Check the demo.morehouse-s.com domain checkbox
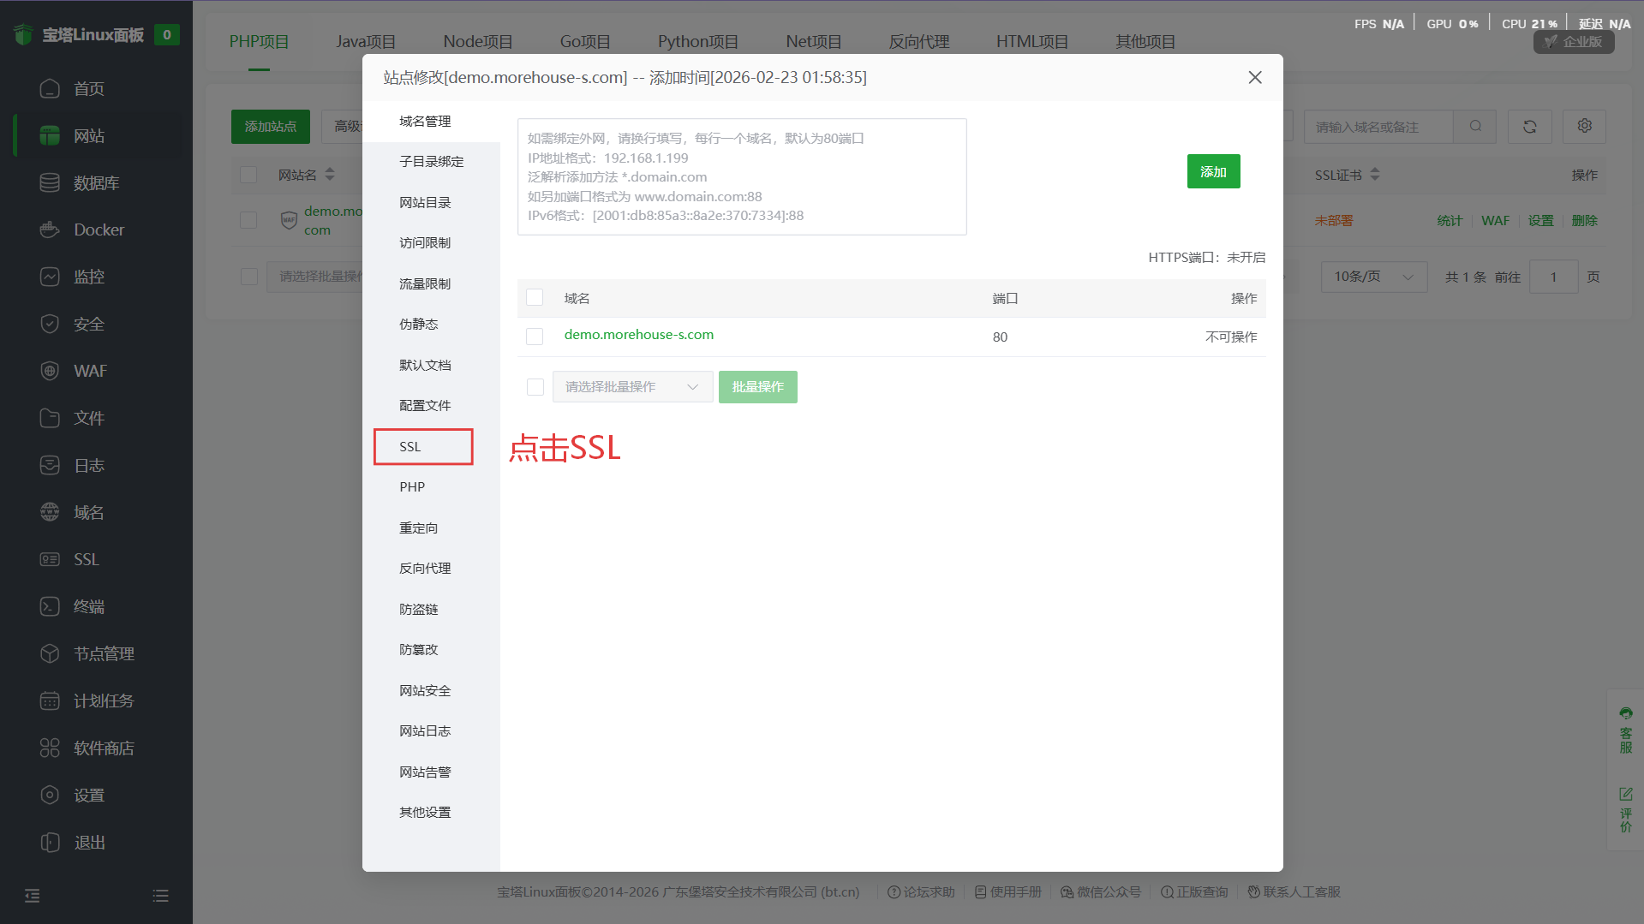 tap(535, 337)
